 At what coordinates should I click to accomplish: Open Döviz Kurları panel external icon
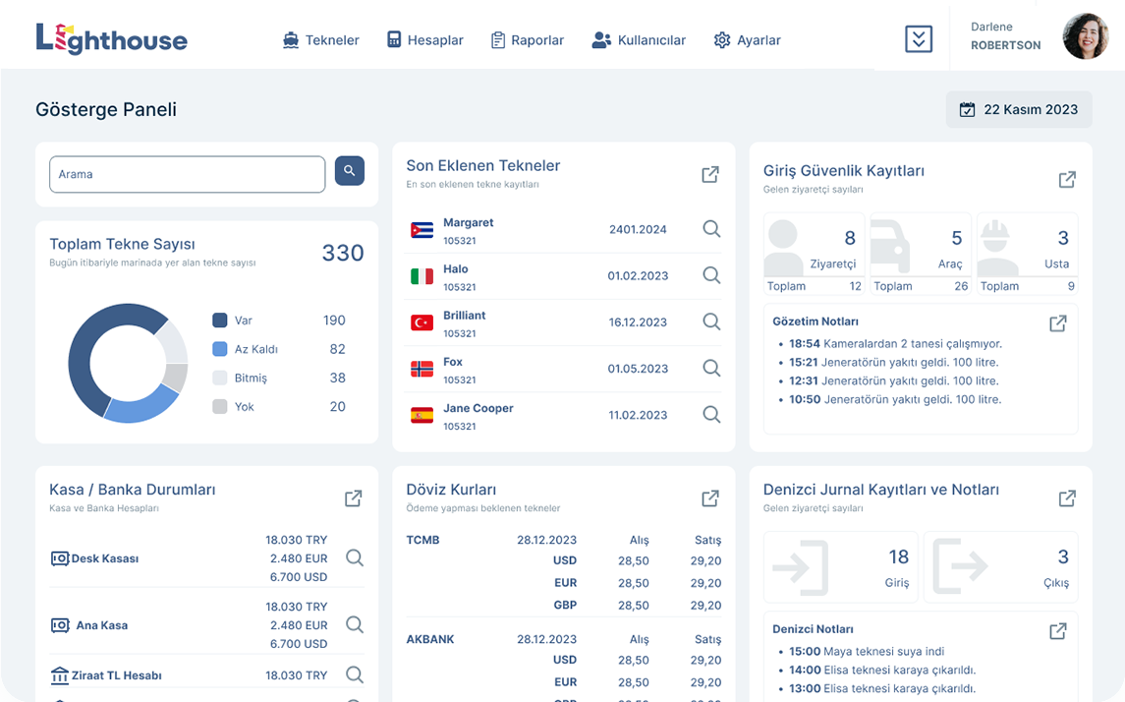(x=710, y=498)
